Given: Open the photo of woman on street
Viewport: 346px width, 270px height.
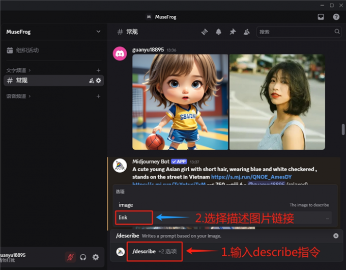Looking at the screenshot, I should click(277, 102).
